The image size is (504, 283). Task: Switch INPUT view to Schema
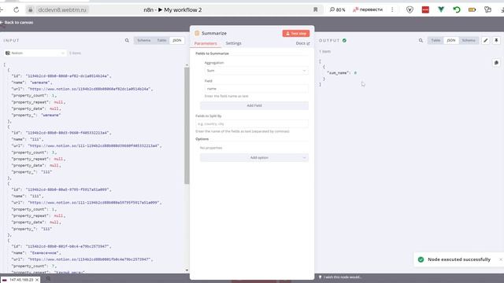coord(143,40)
